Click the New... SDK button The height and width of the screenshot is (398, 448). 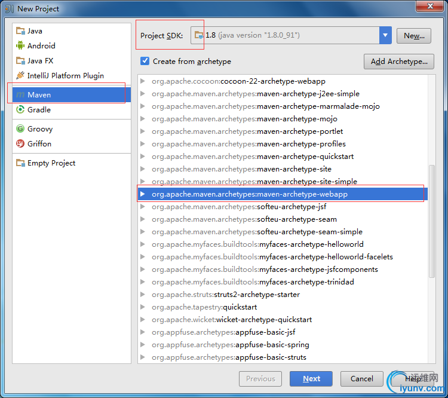[x=414, y=36]
